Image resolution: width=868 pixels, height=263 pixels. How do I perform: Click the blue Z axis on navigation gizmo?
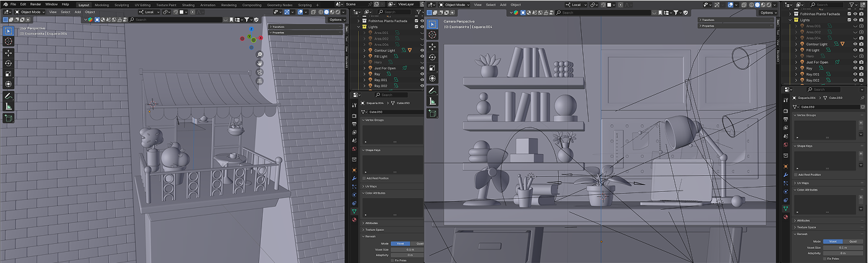click(252, 28)
